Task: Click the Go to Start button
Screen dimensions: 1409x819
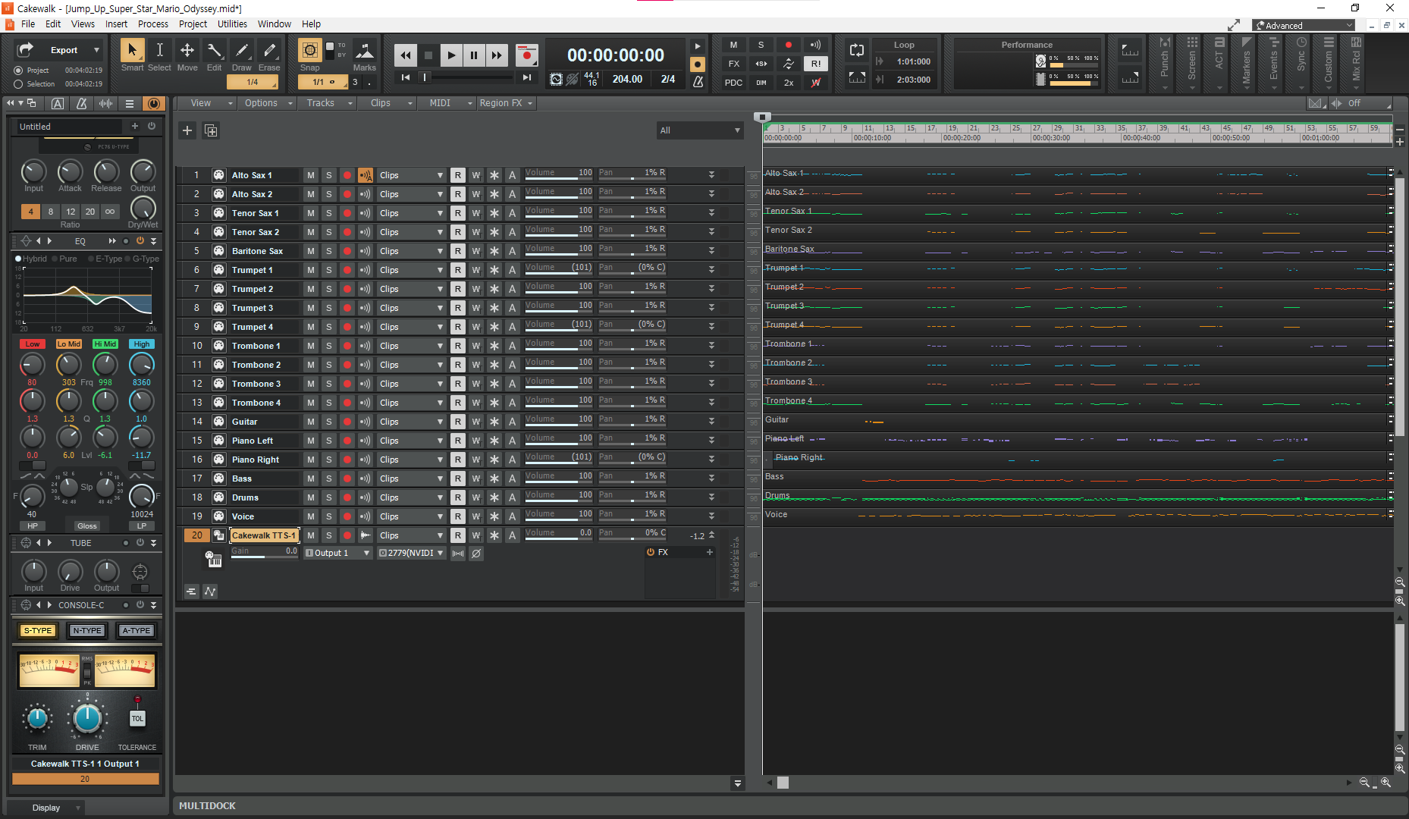Action: tap(406, 77)
